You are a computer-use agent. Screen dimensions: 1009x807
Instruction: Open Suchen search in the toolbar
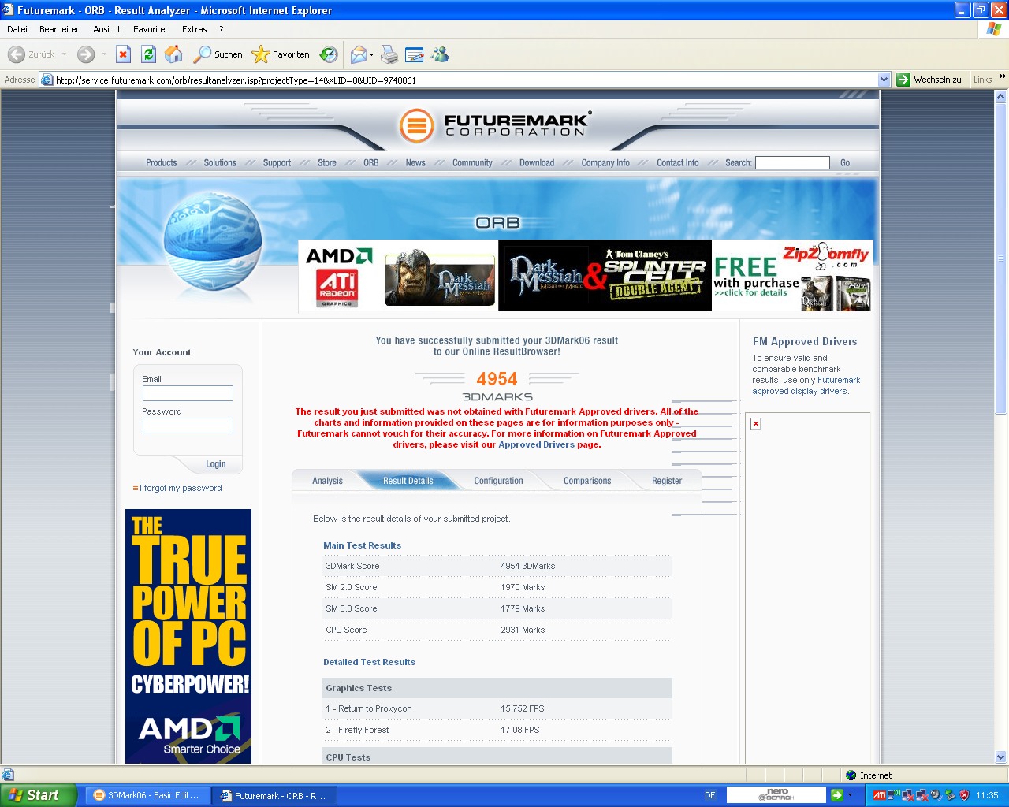click(218, 54)
